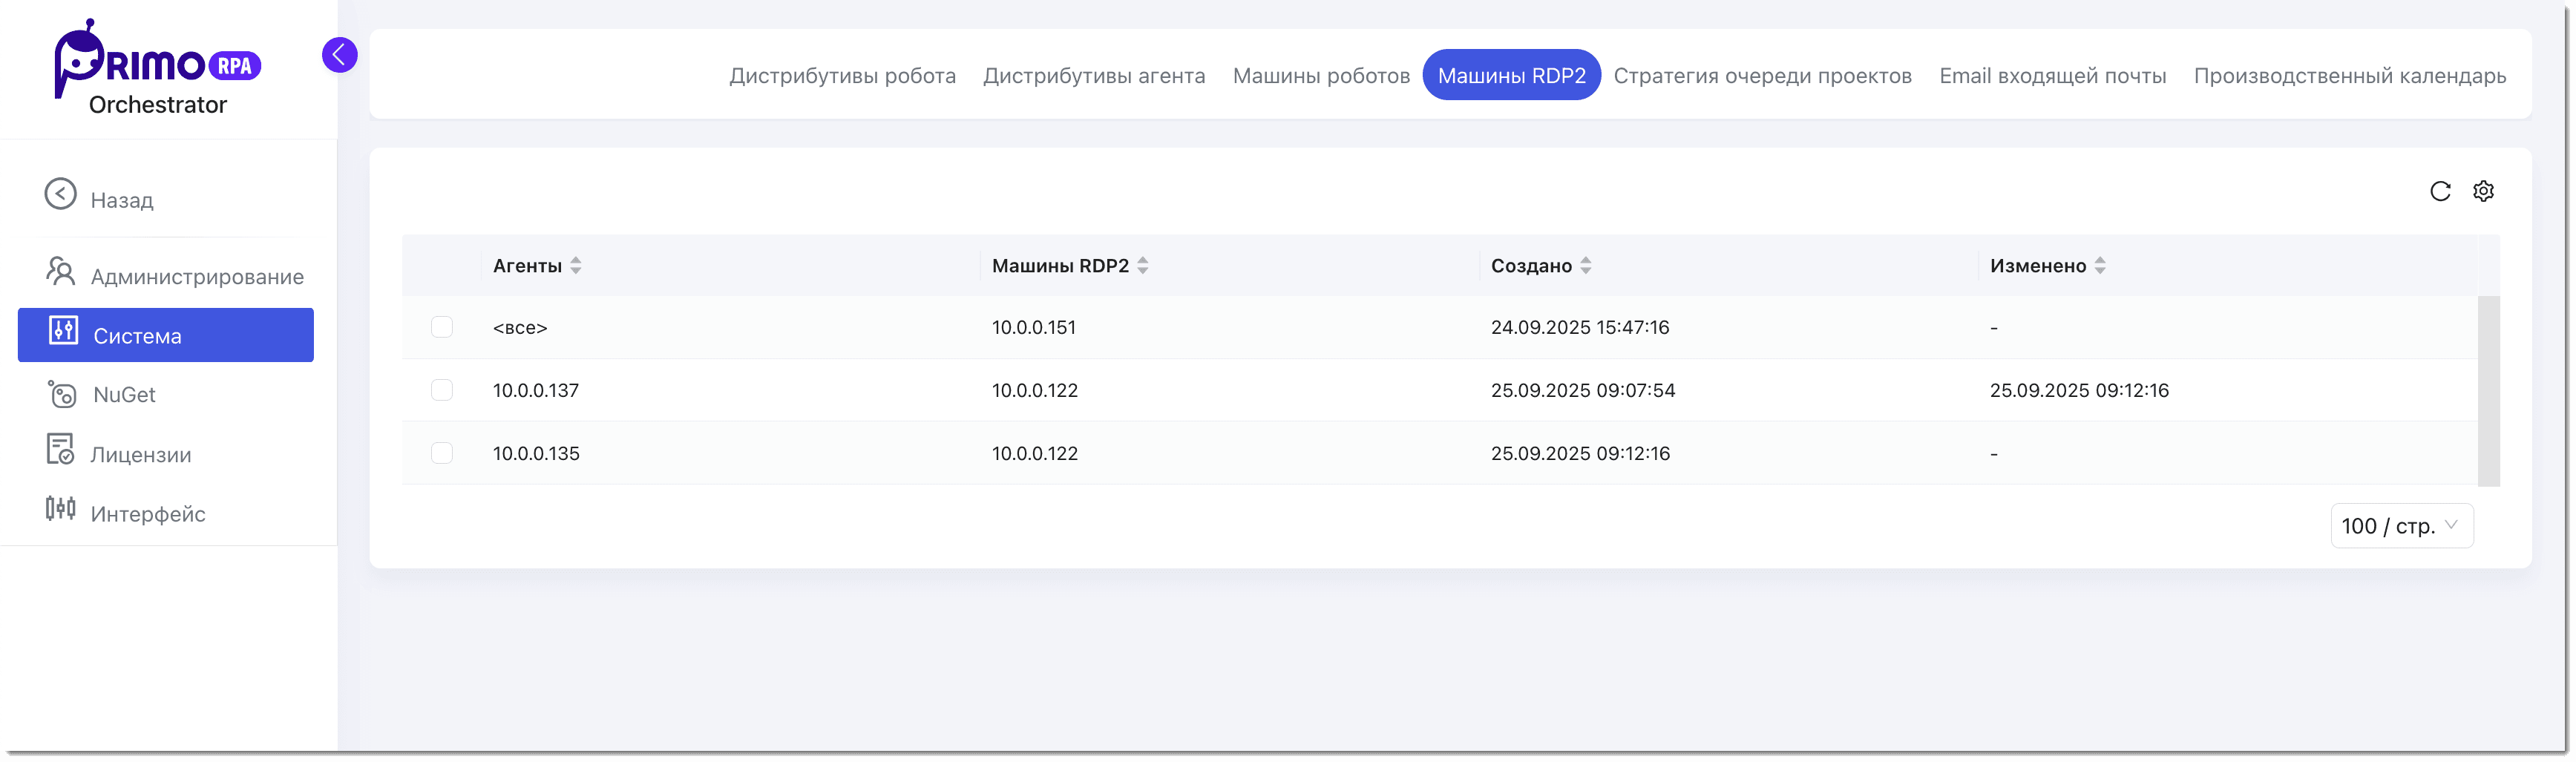Click the NuGet package icon
The image size is (2576, 762).
(x=62, y=394)
